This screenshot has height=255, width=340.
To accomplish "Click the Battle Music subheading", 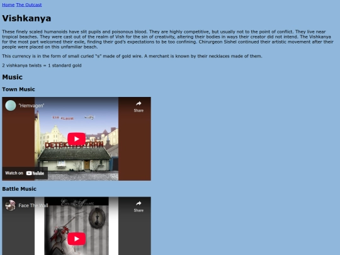I will (x=19, y=189).
